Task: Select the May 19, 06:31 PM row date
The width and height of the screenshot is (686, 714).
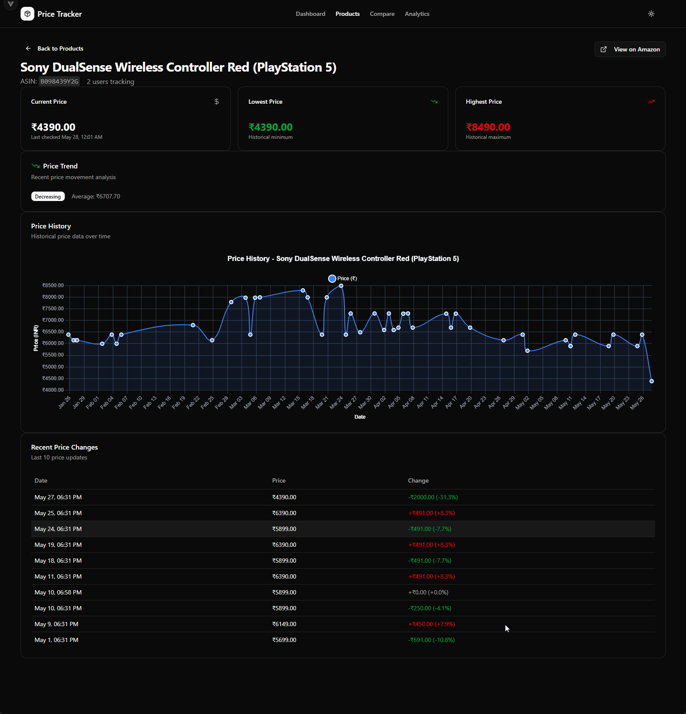Action: click(58, 545)
